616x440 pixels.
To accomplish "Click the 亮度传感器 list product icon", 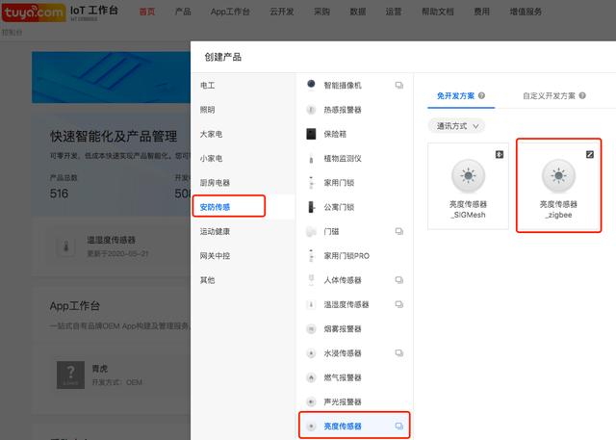I will click(x=311, y=427).
